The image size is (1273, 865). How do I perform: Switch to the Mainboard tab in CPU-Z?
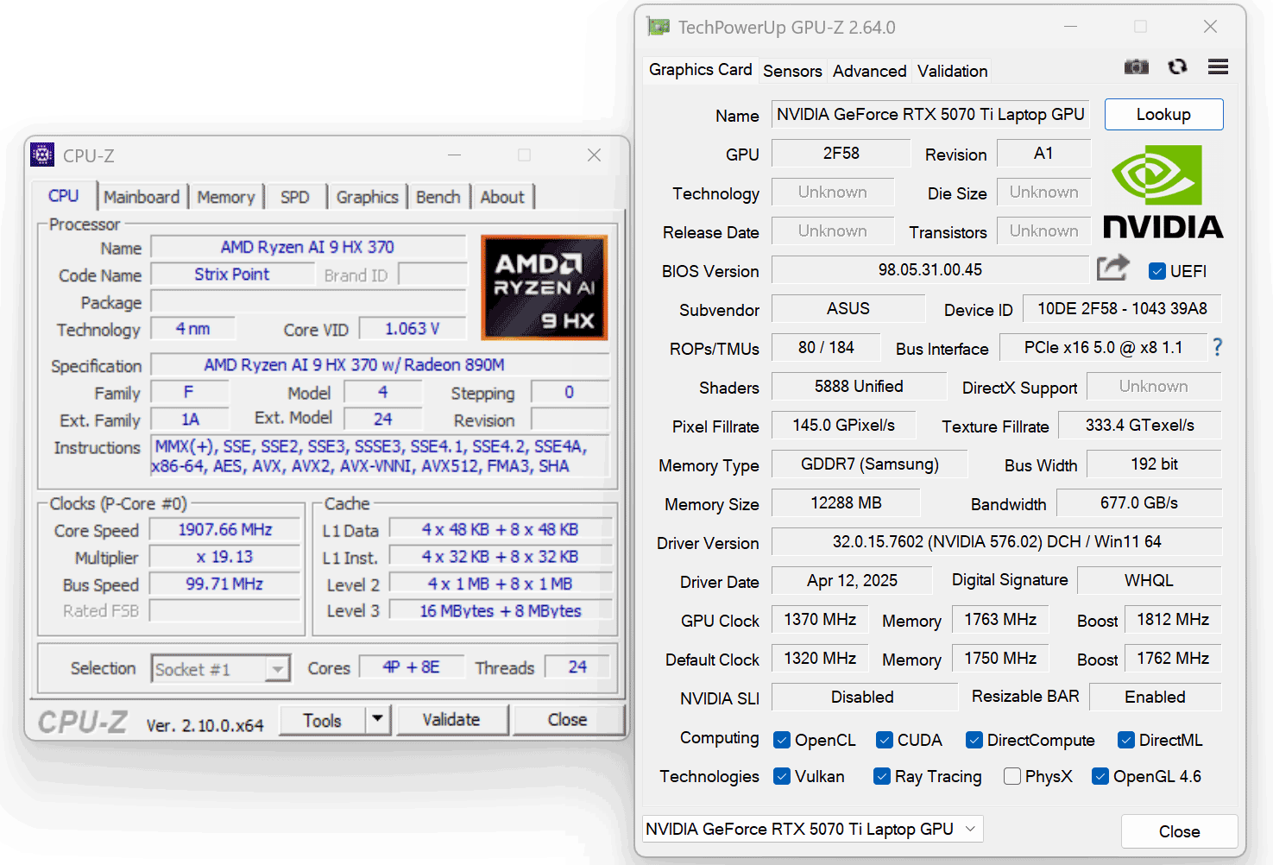142,197
